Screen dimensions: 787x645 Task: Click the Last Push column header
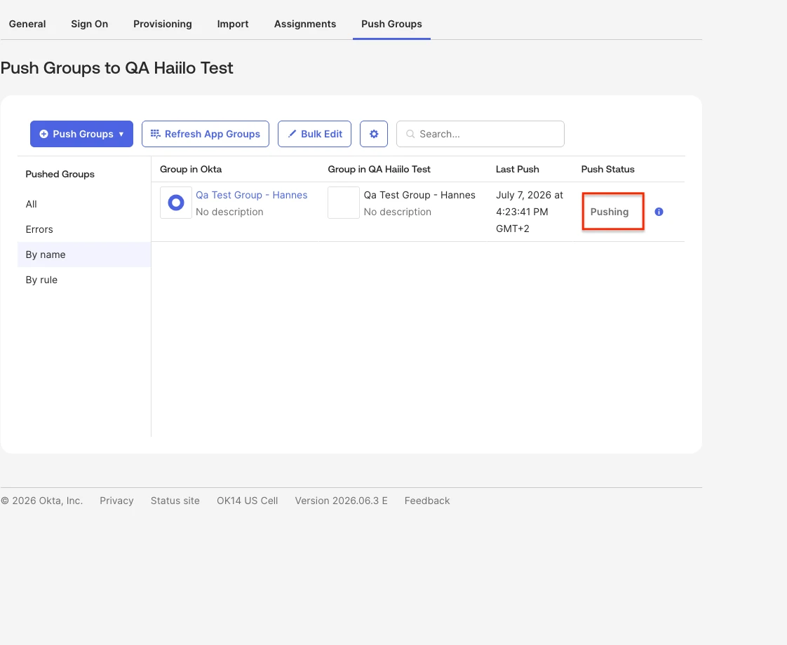point(517,169)
